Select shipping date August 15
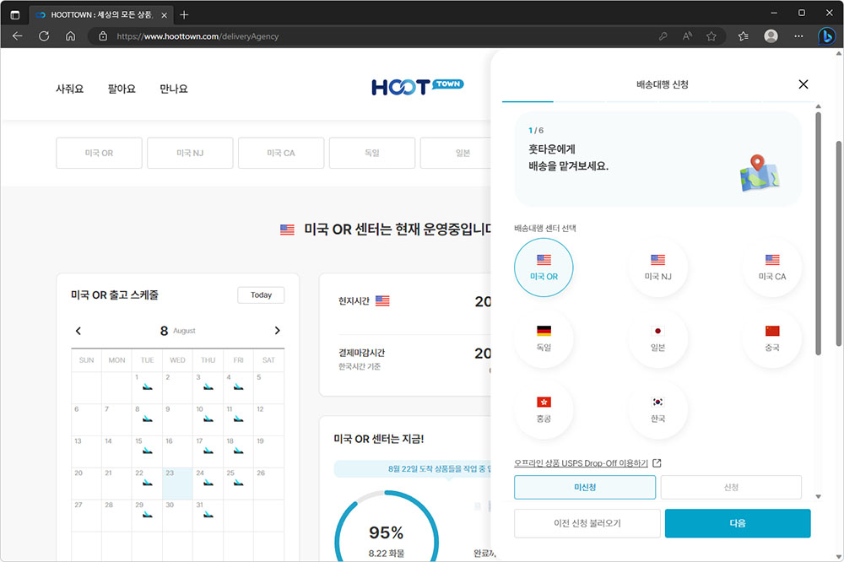Viewport: 844px width, 562px height. [x=147, y=451]
